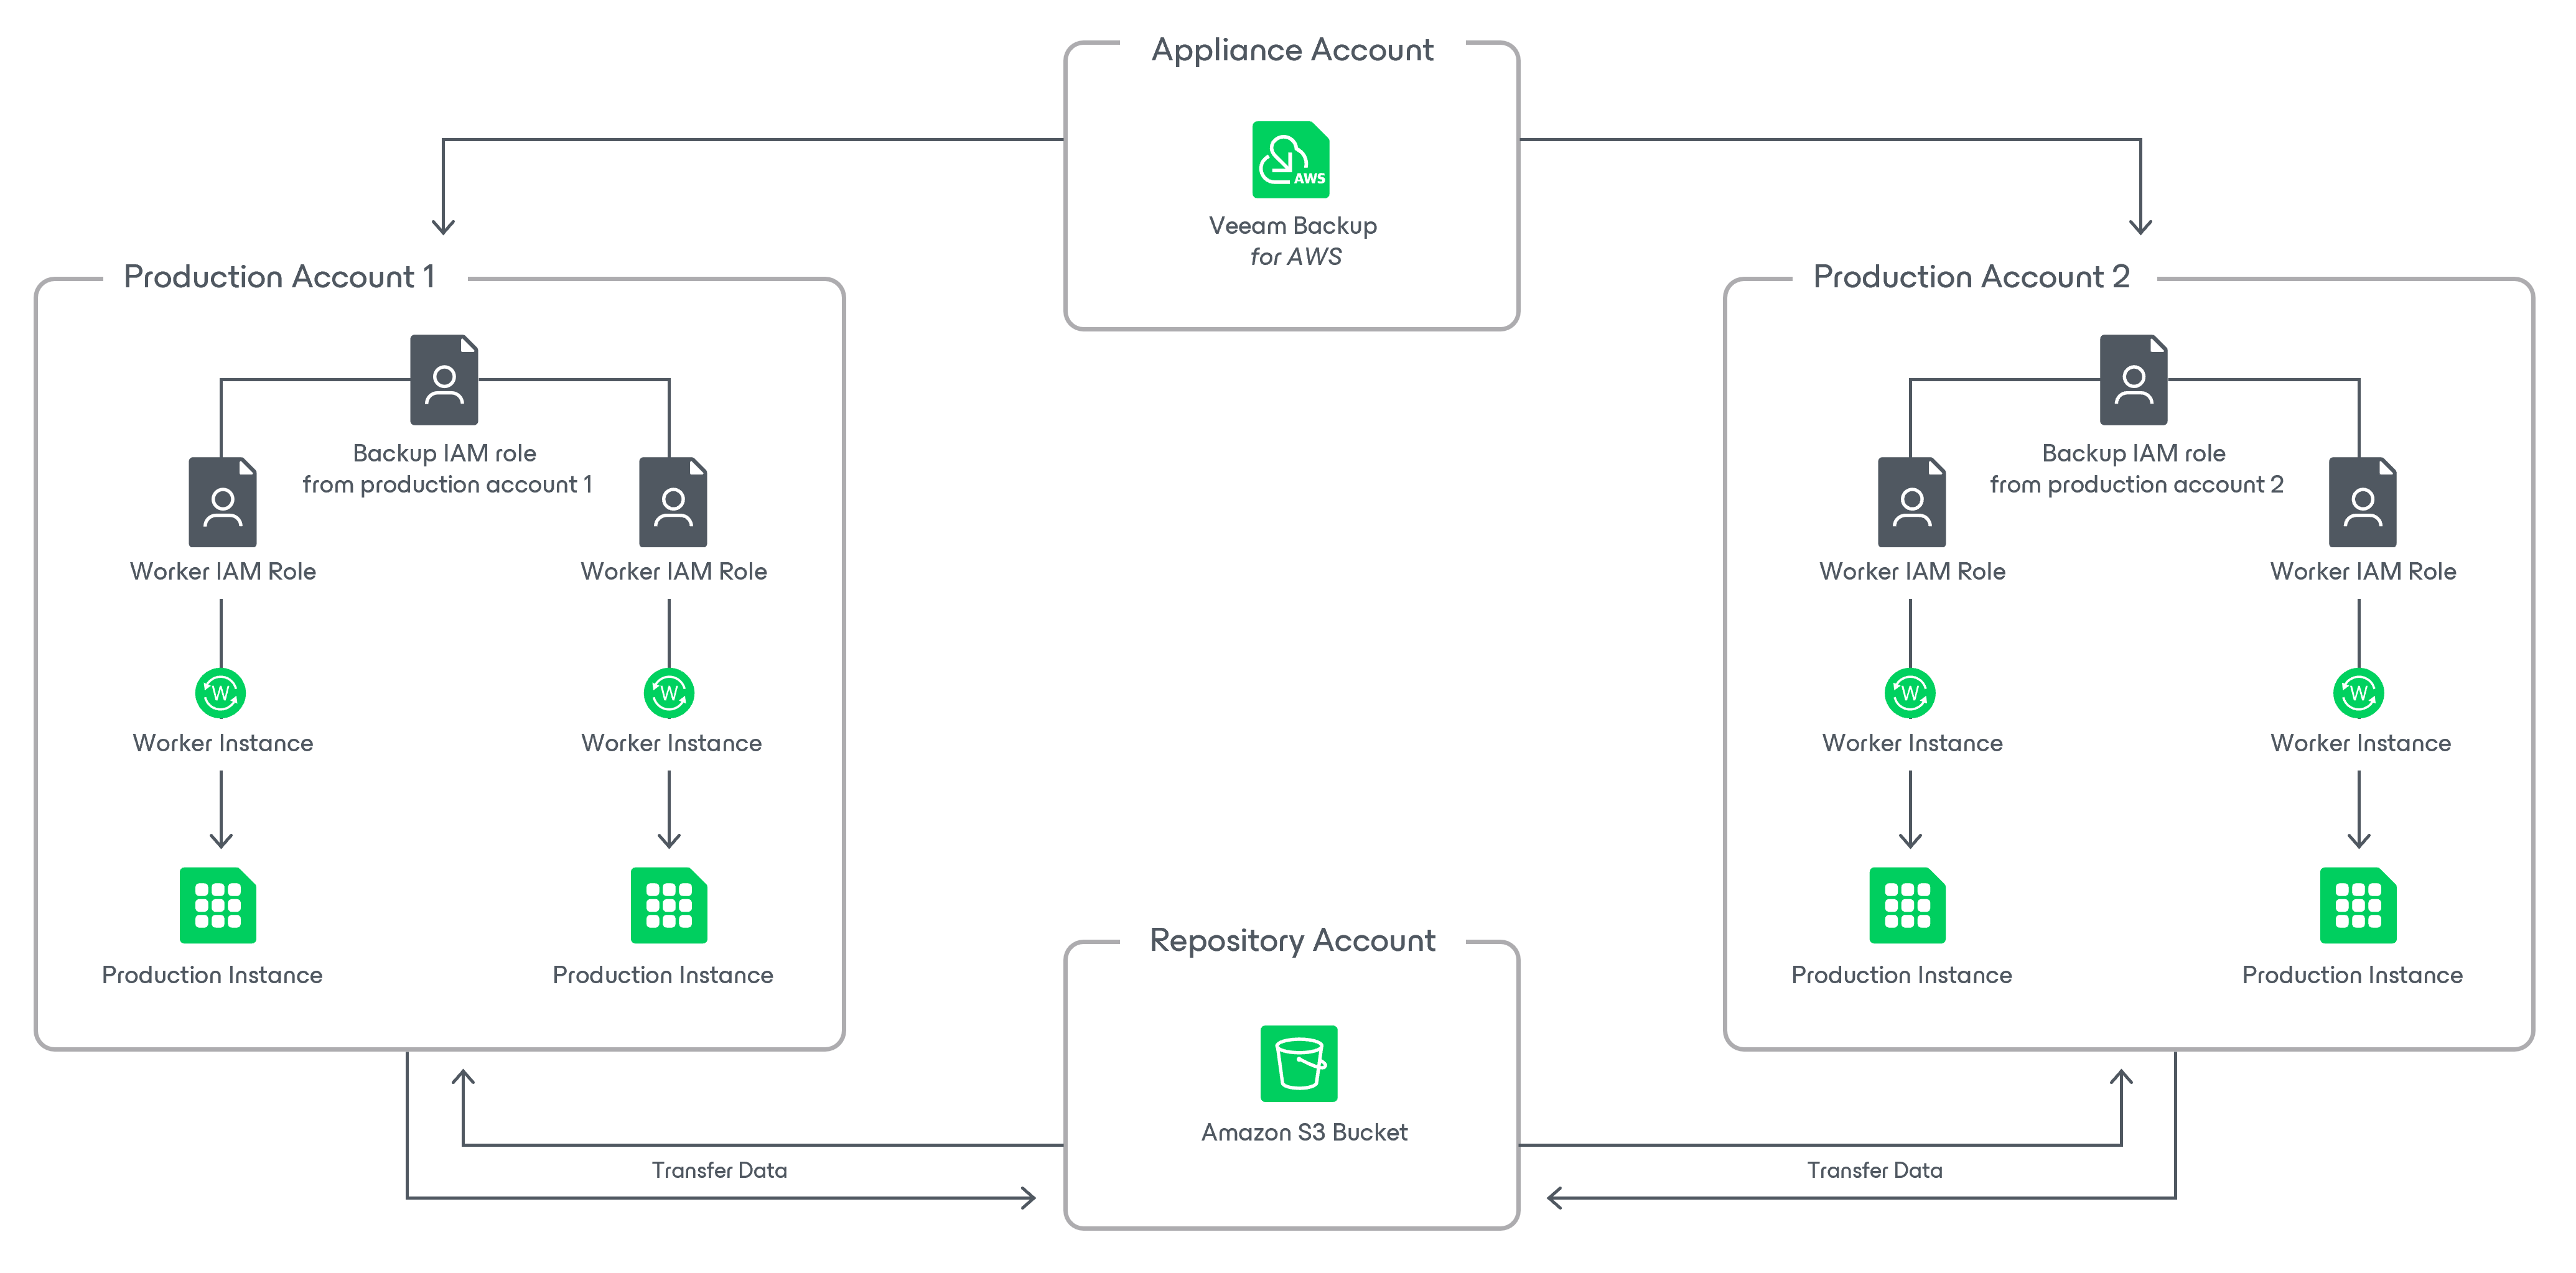Click the Production Account 2 heading

(x=1971, y=277)
